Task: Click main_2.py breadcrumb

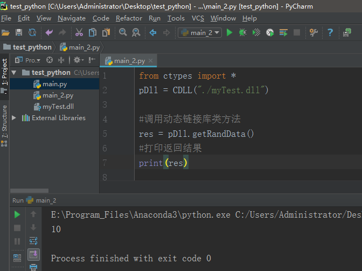Action: tap(80, 47)
